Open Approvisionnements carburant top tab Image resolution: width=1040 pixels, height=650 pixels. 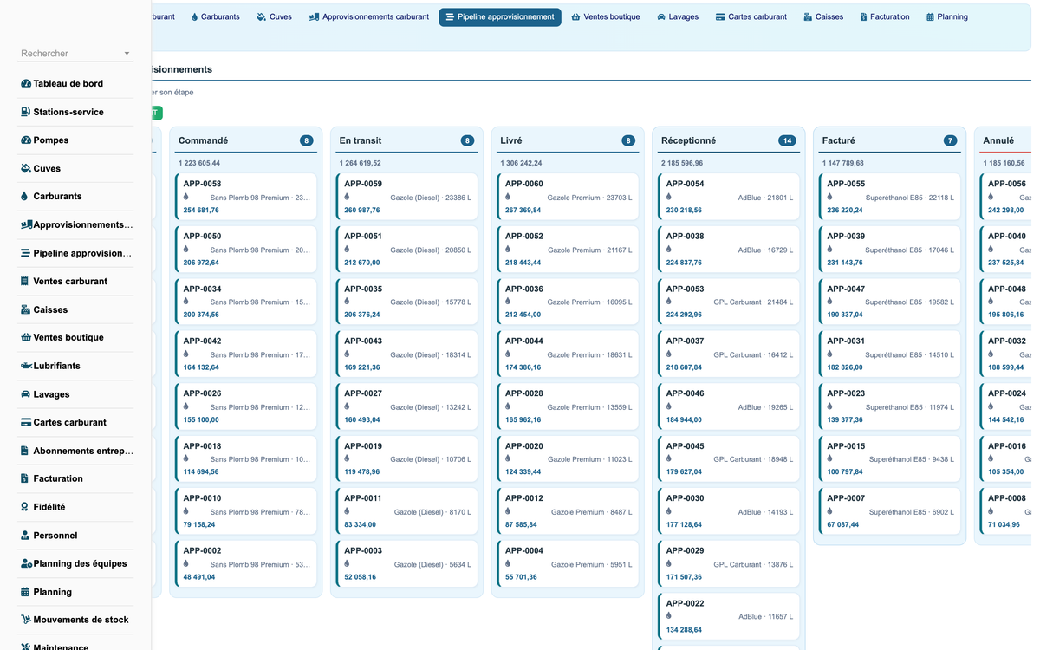pos(369,17)
